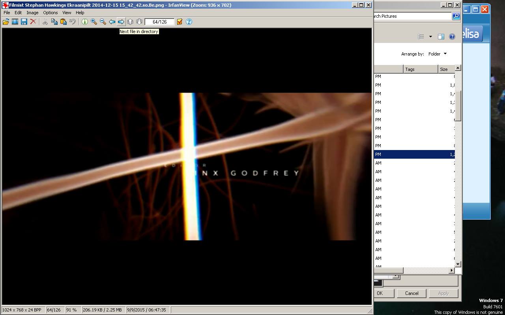Go to previous file with left arrow
Image resolution: width=505 pixels, height=315 pixels.
pos(112,22)
